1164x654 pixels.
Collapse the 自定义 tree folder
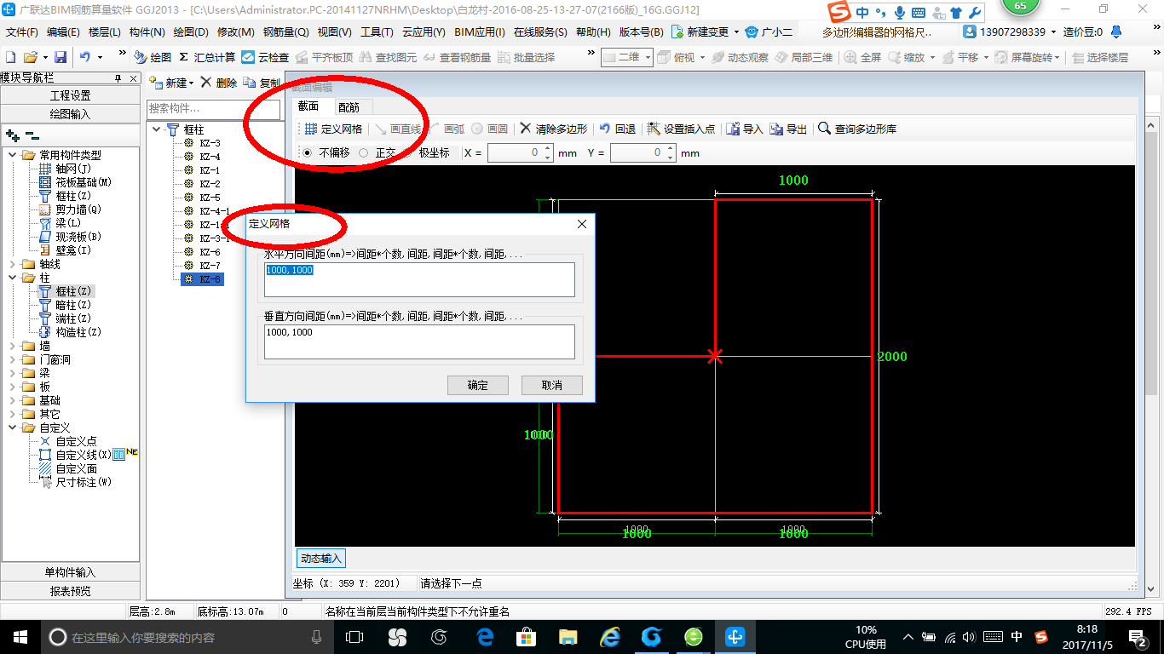(13, 427)
